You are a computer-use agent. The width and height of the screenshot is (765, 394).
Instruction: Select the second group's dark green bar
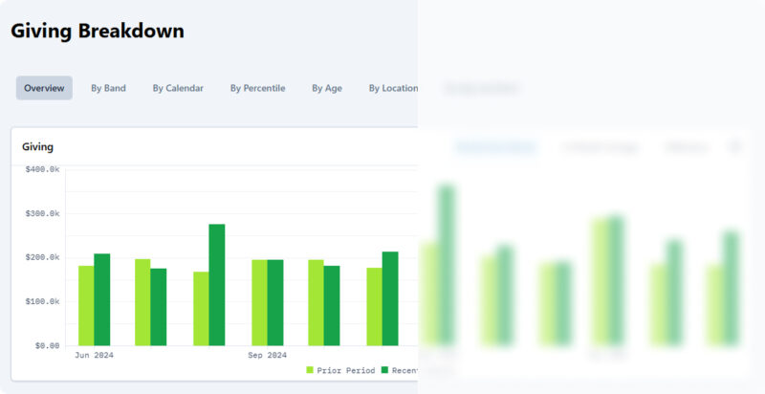coord(159,306)
